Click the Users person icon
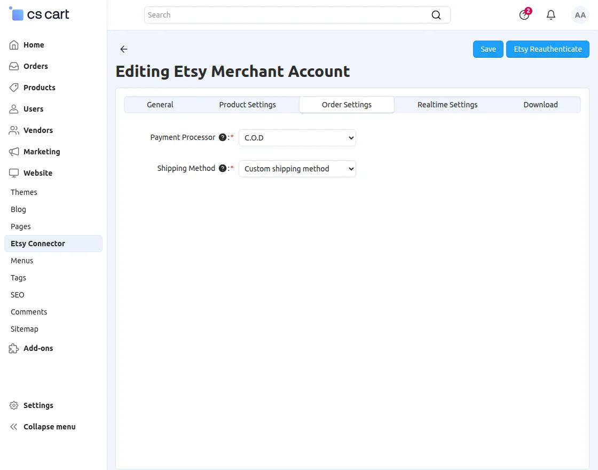Screen dimensions: 598x470 (x=14, y=109)
